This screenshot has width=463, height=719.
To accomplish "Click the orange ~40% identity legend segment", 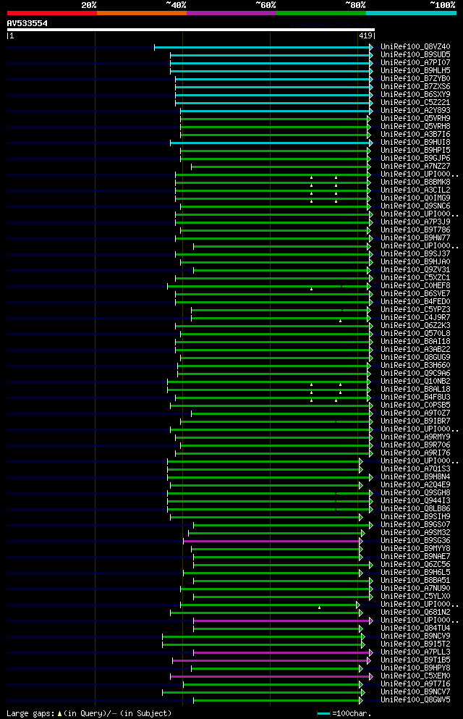I will pos(142,13).
